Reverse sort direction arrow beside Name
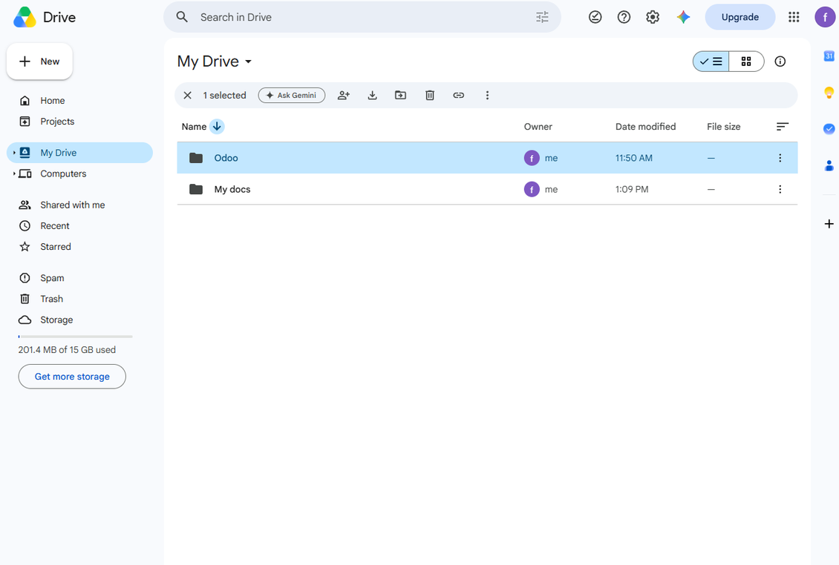Image resolution: width=839 pixels, height=565 pixels. [x=217, y=127]
